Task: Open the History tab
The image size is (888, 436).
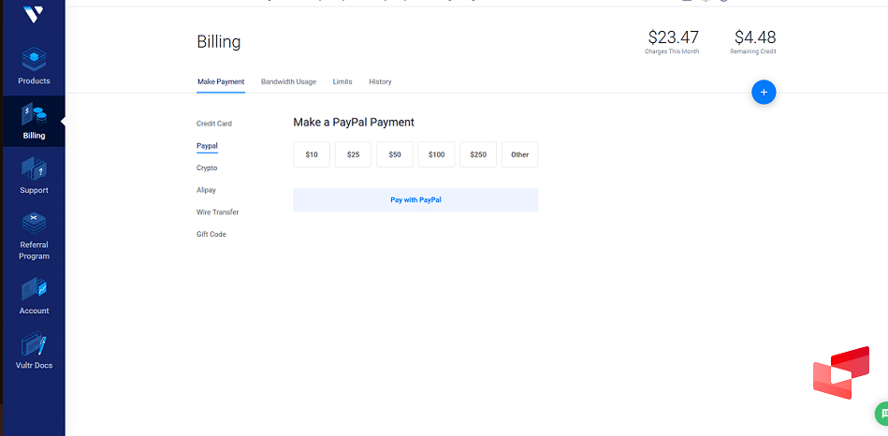Action: tap(380, 81)
